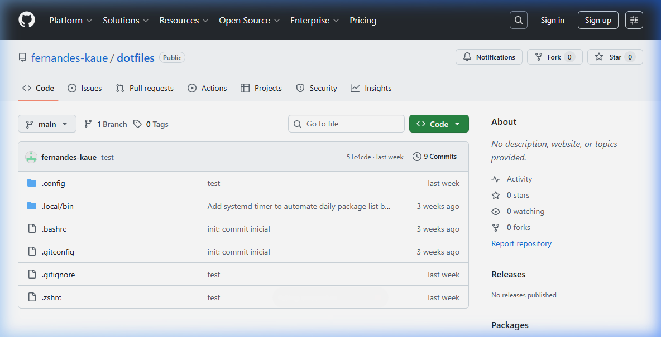Click the Go to file search field
This screenshot has height=337, width=661.
(x=346, y=123)
